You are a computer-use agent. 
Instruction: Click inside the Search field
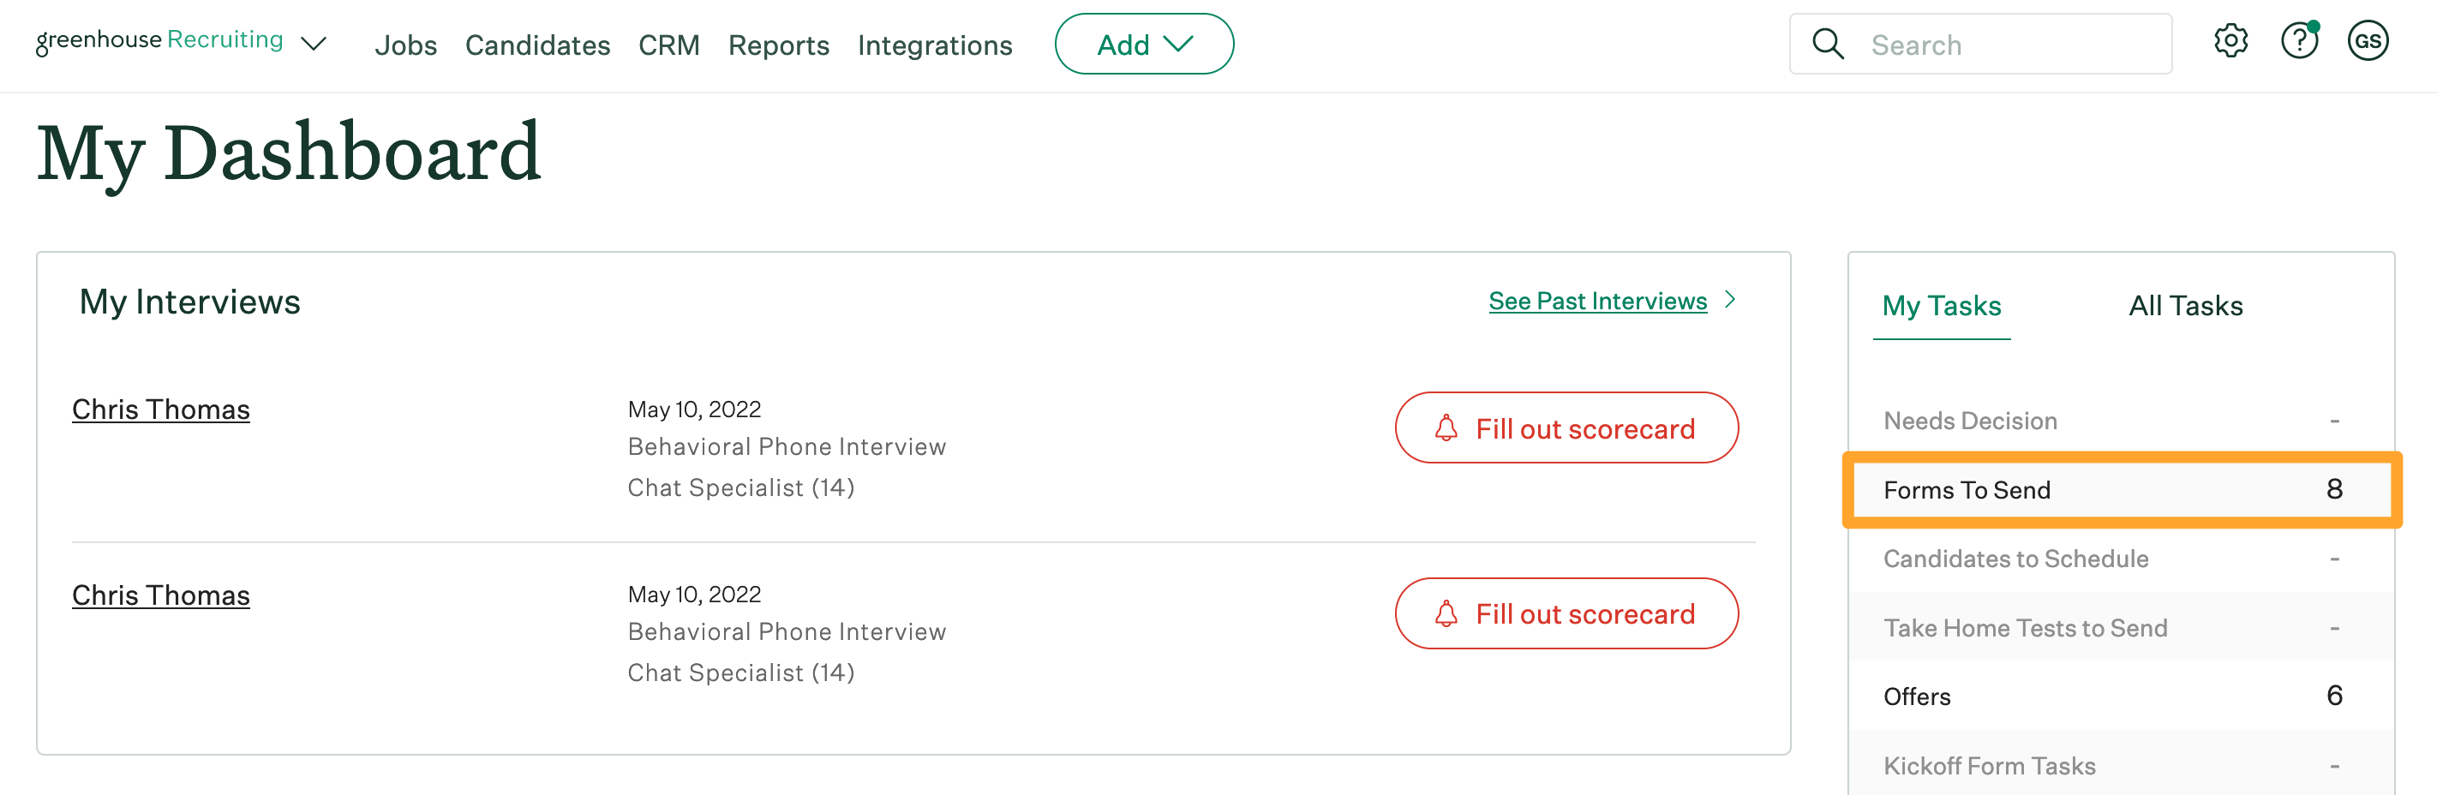click(1980, 45)
